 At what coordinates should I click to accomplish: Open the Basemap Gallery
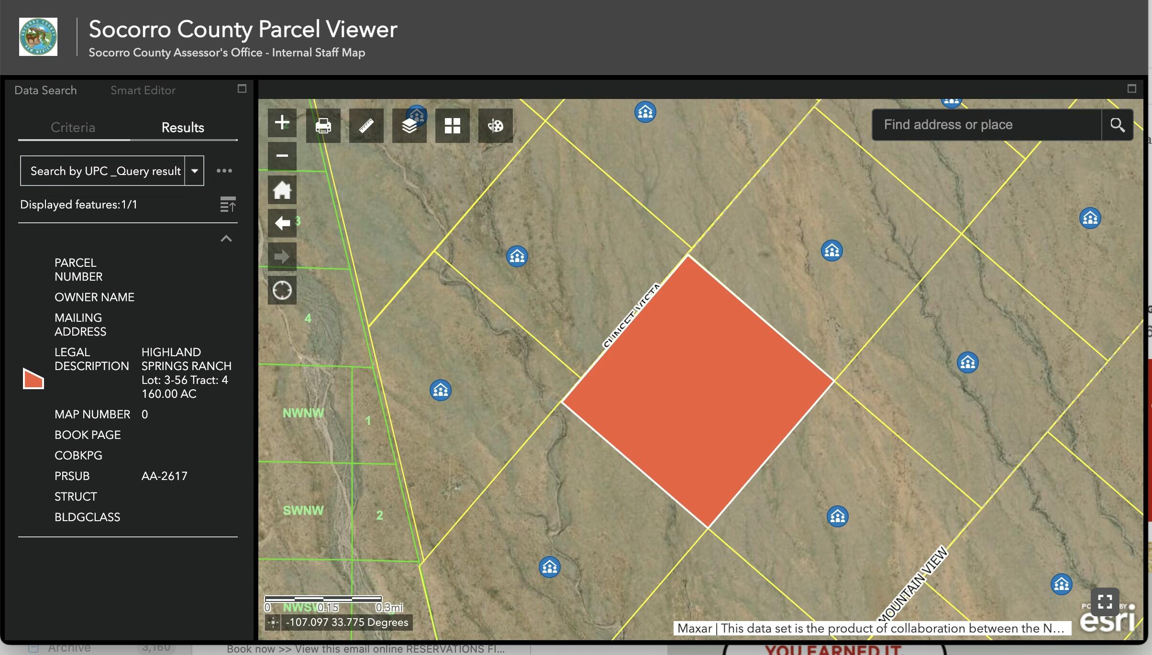tap(453, 125)
